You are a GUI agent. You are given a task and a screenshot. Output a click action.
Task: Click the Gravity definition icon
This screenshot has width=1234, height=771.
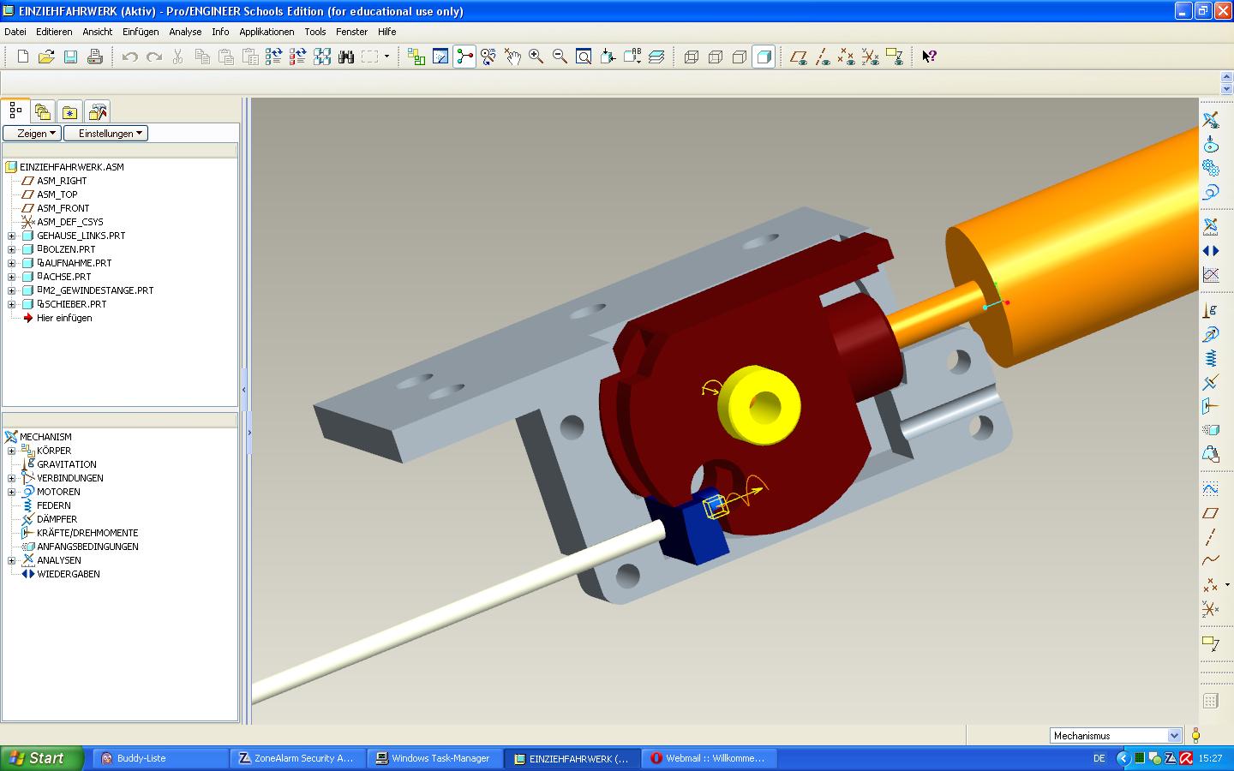click(x=1210, y=310)
